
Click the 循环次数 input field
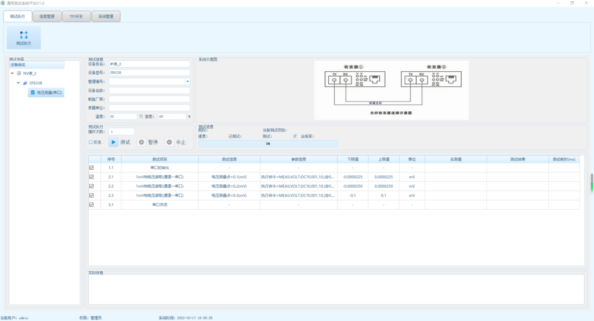121,132
